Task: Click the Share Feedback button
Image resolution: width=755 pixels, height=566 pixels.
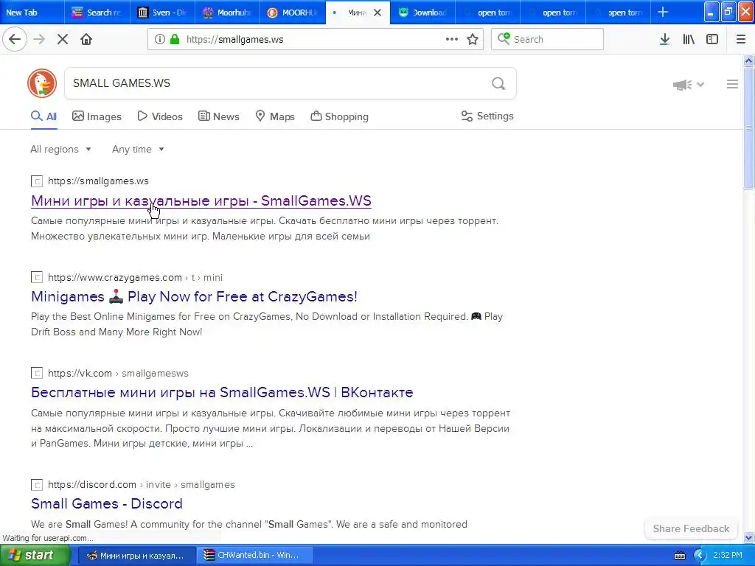Action: click(691, 528)
